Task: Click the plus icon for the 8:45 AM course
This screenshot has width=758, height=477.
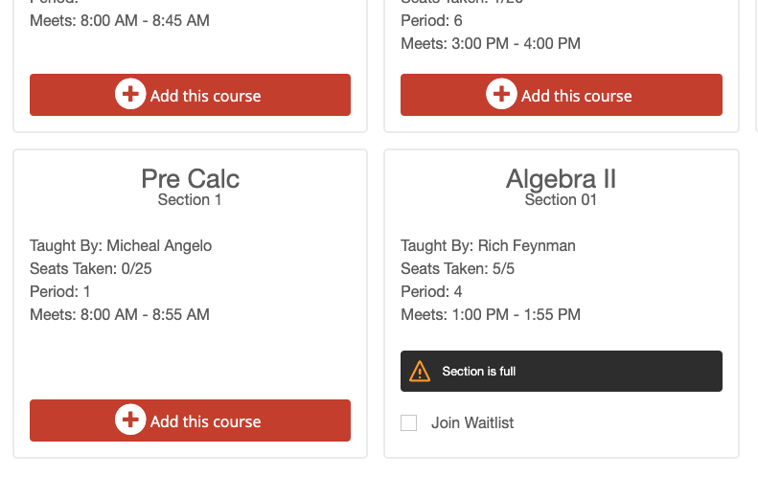Action: coord(130,94)
